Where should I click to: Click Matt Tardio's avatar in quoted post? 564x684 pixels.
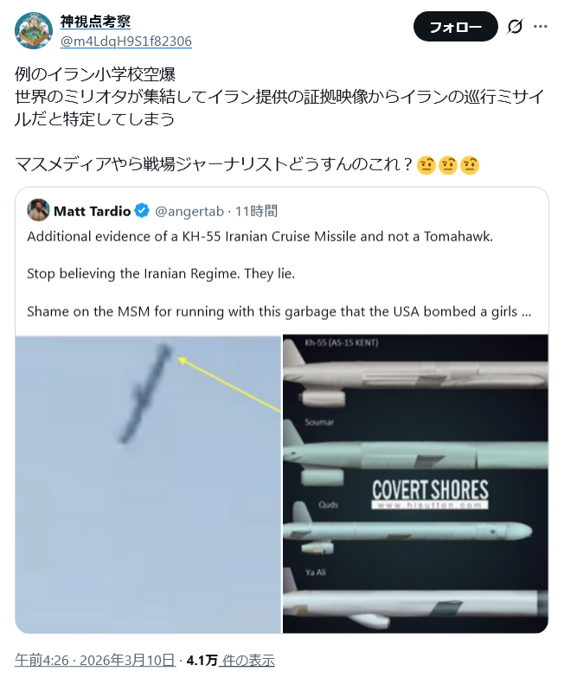(38, 210)
